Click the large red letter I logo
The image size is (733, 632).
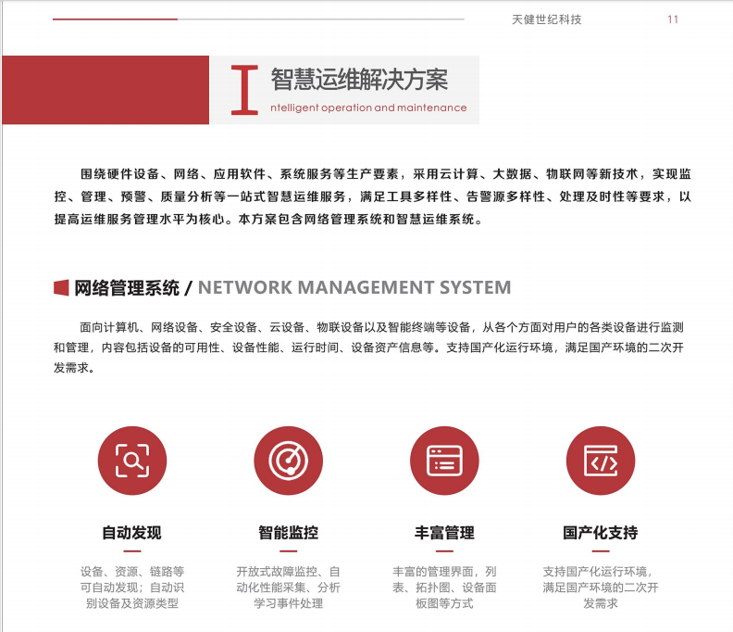pos(244,90)
